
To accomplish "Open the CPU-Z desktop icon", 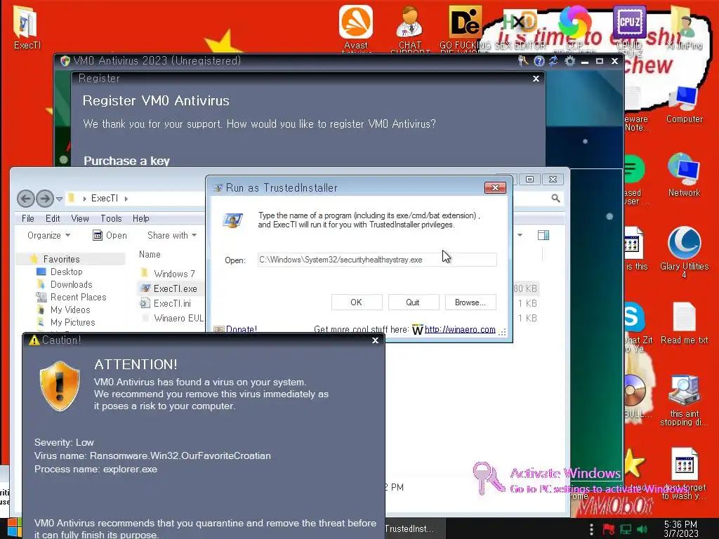I will tap(629, 27).
